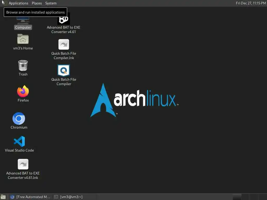Select the Visual Studio Code icon
This screenshot has width=267, height=200.
[x=19, y=141]
